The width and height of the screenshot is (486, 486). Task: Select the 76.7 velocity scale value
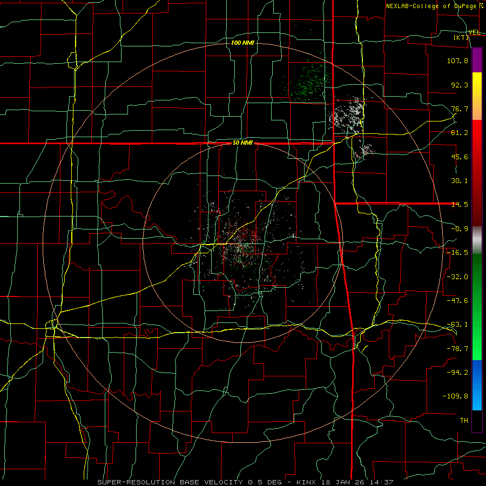click(x=460, y=109)
